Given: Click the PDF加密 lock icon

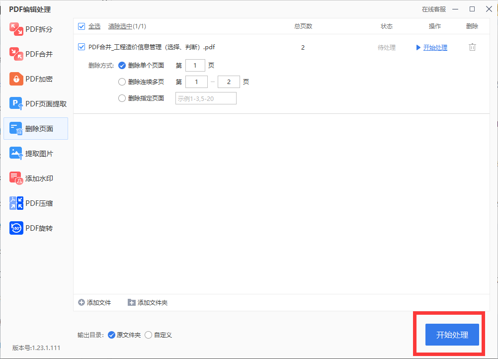Looking at the screenshot, I should [16, 79].
